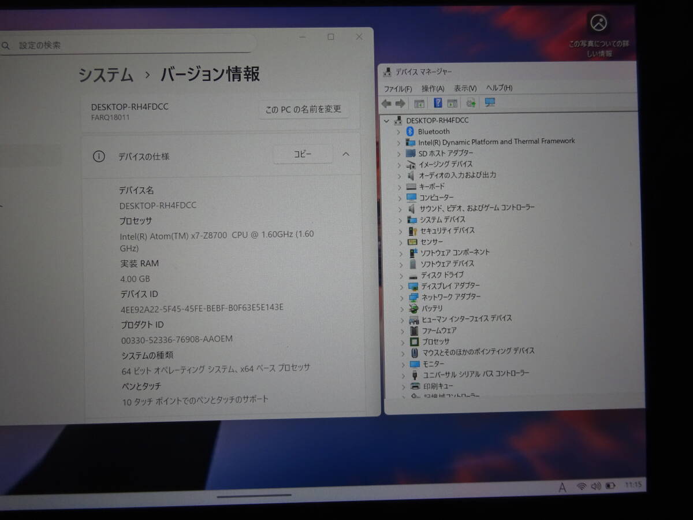Click the volume icon in the system tray
Viewport: 693px width, 520px height.
click(x=596, y=486)
